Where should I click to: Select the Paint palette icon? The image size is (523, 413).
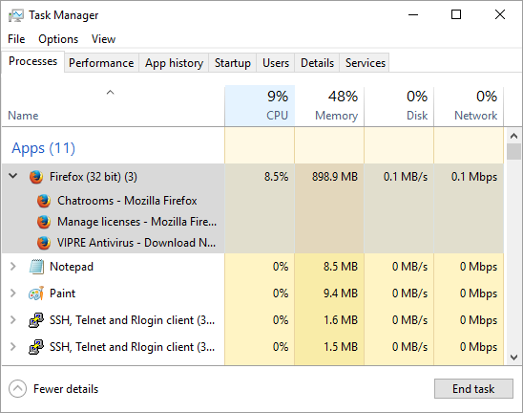pos(36,293)
